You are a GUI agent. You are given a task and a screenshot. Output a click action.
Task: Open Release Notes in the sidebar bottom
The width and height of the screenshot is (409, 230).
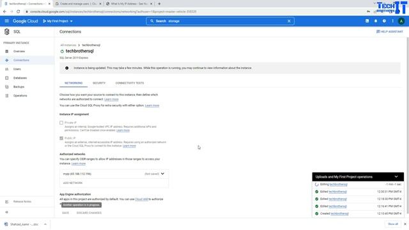[22, 202]
